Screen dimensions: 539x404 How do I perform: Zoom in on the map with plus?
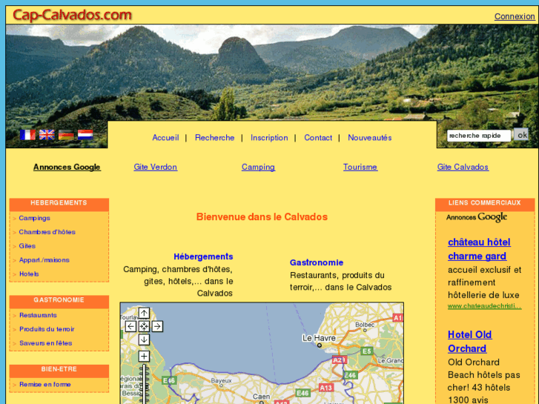point(144,357)
